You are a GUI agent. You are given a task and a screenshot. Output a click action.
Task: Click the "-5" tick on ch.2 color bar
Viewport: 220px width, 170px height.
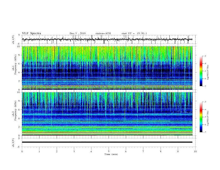pyautogui.click(x=205, y=117)
